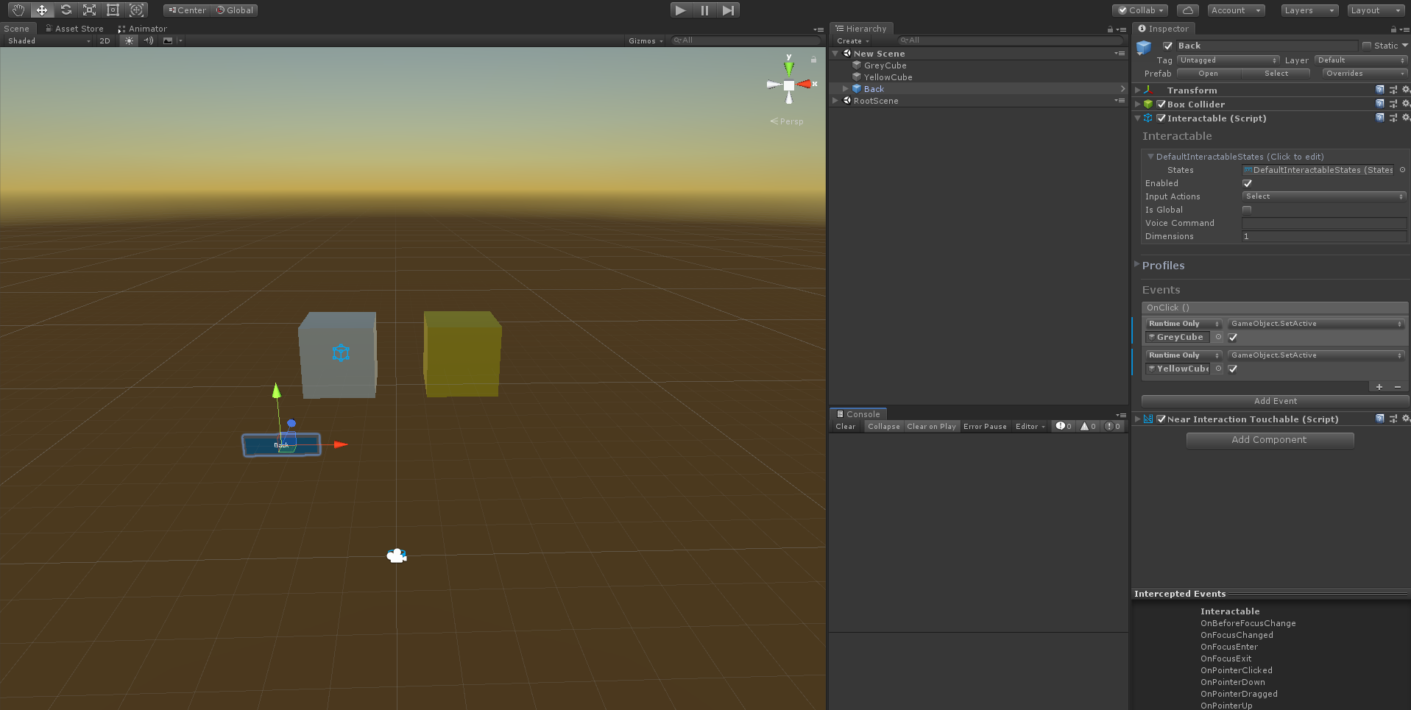Disable the Box Collider component

click(x=1159, y=104)
